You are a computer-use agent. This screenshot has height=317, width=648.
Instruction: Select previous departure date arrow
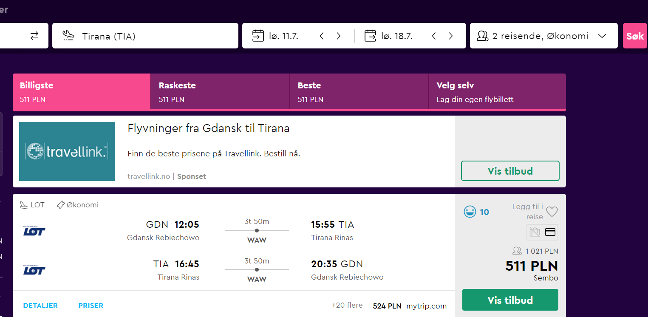click(x=322, y=36)
